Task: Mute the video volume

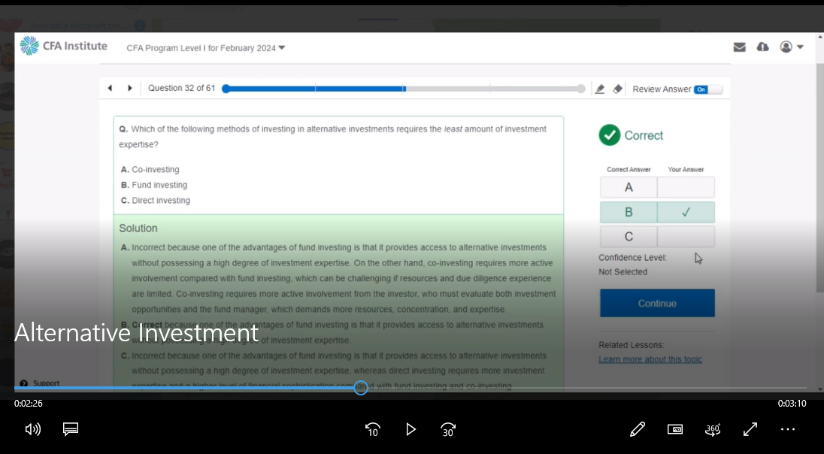Action: pyautogui.click(x=33, y=429)
